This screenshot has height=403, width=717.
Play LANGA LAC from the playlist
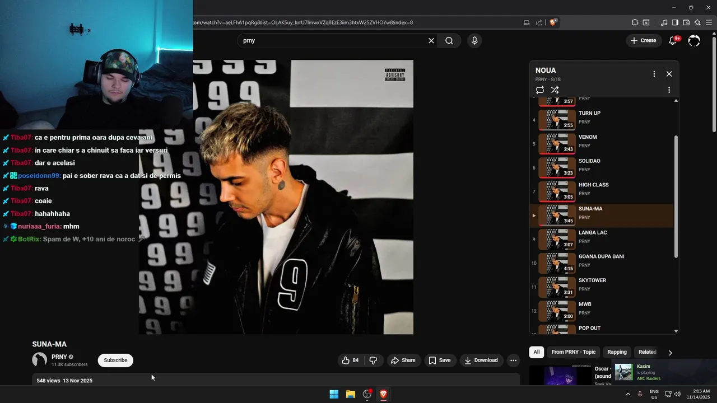coord(601,239)
